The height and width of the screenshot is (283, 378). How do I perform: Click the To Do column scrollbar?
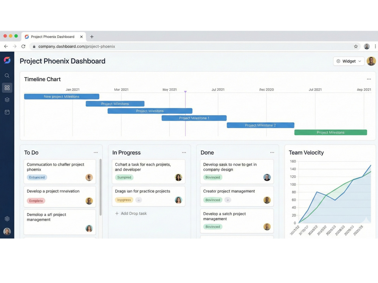coord(101,187)
